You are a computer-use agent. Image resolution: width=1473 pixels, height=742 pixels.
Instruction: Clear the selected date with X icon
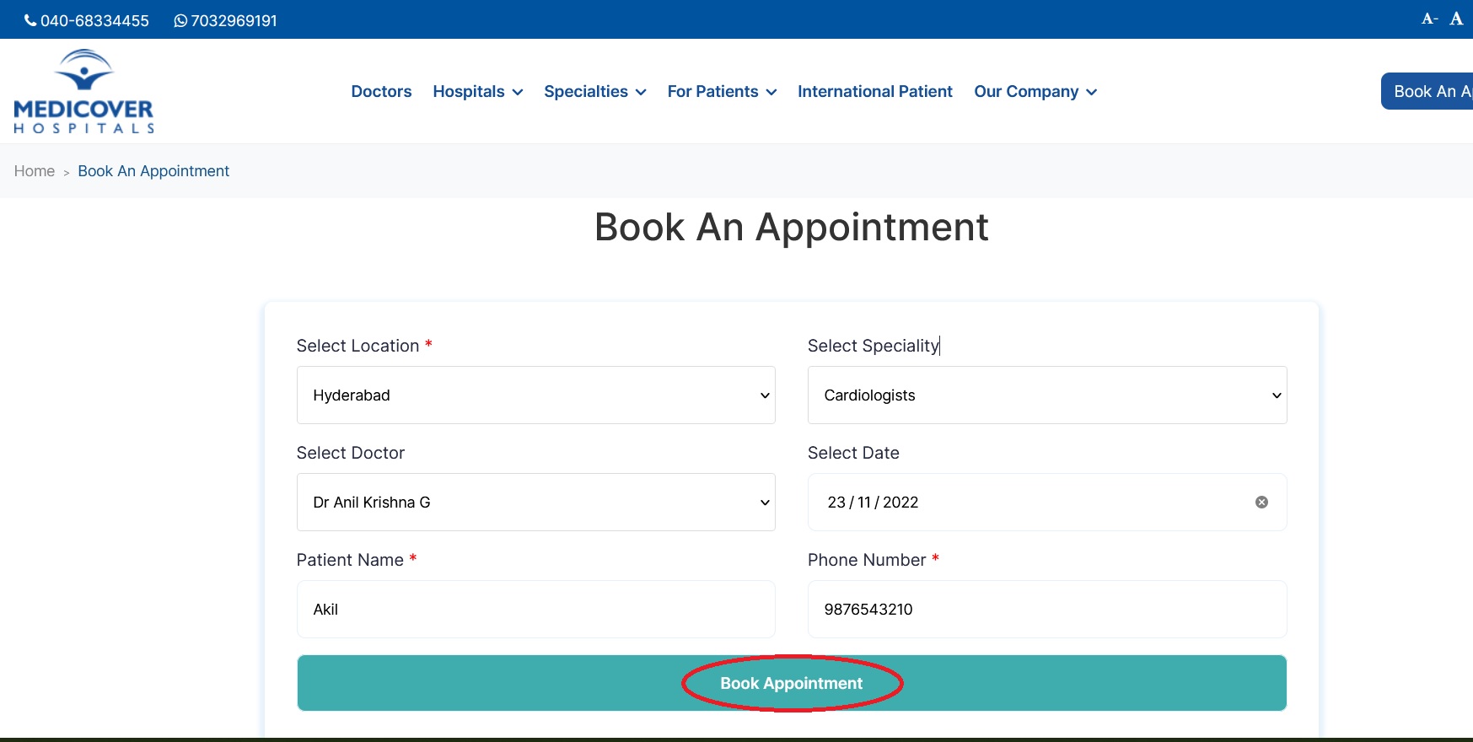point(1261,503)
